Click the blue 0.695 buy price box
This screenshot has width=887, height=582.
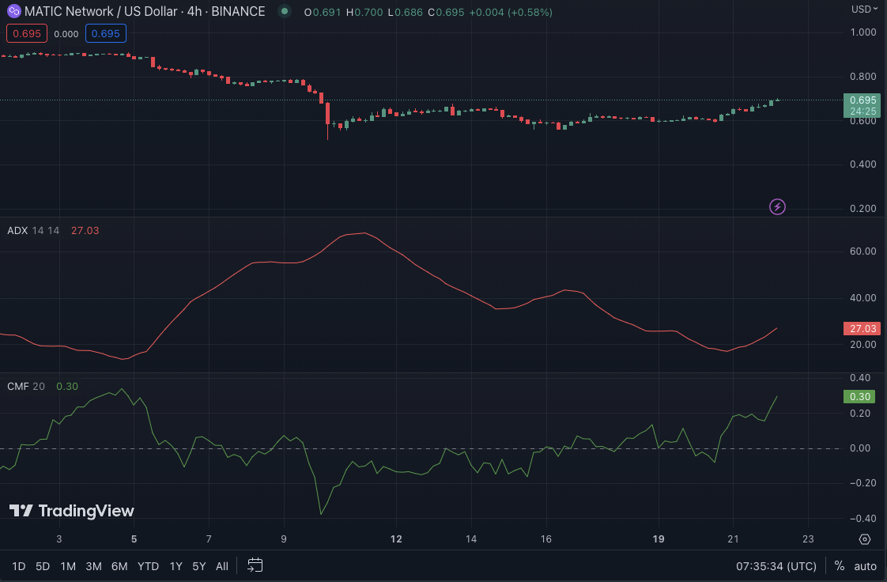coord(106,33)
